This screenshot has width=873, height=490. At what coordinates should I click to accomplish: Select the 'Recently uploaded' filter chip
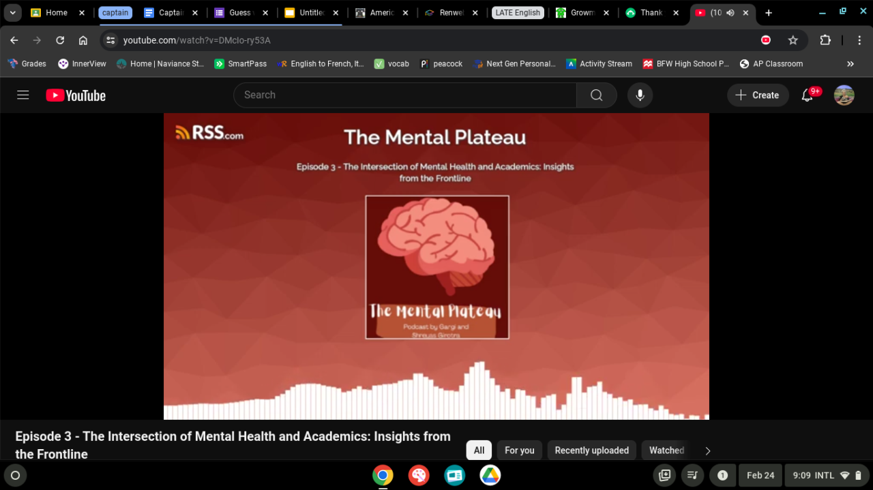591,450
